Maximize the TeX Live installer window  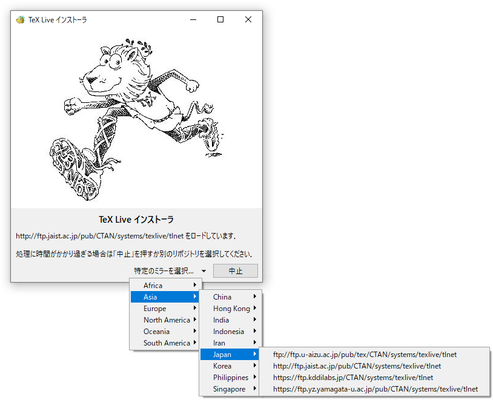220,20
